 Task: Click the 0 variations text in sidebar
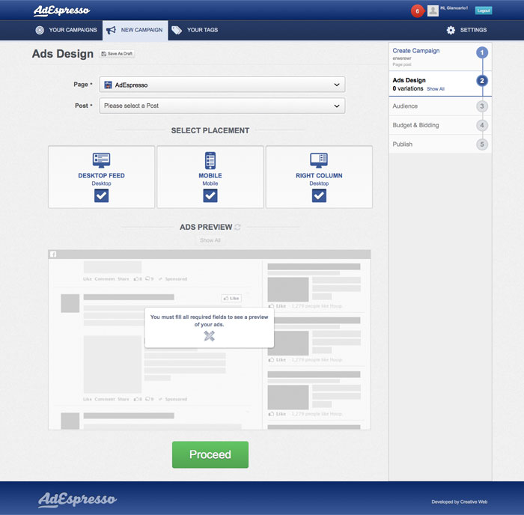[x=408, y=88]
